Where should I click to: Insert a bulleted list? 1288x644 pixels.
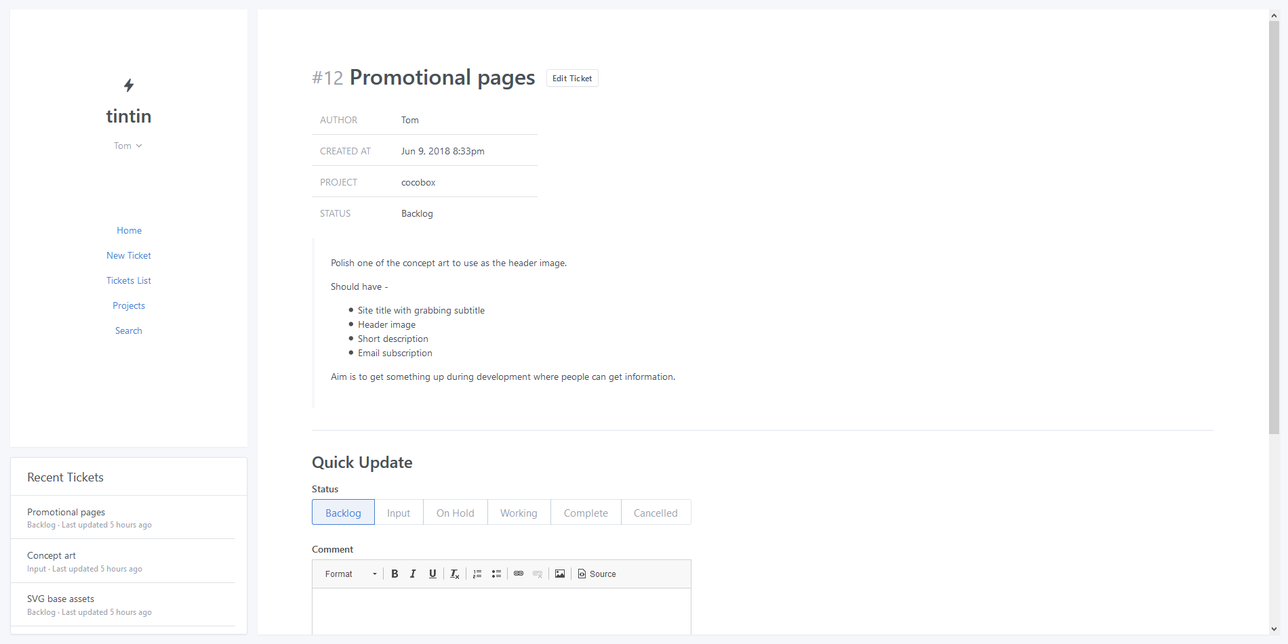[x=496, y=574]
